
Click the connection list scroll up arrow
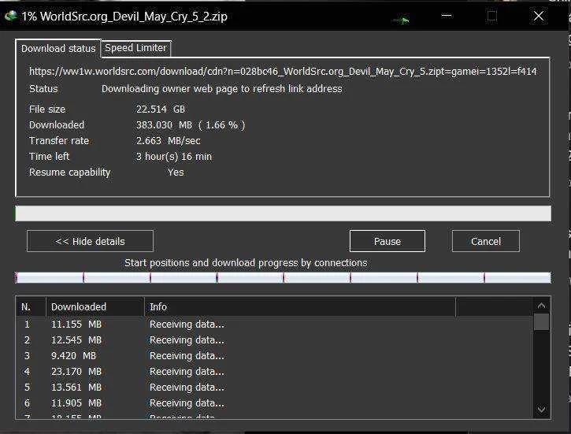click(542, 306)
